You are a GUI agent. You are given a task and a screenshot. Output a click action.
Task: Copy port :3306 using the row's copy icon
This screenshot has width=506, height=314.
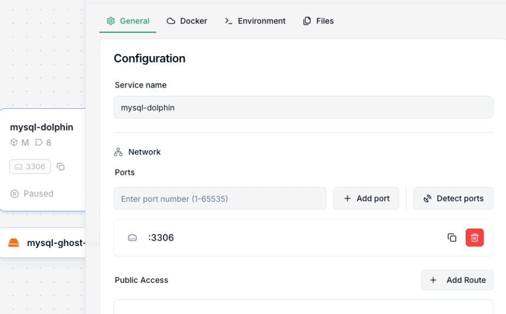452,238
